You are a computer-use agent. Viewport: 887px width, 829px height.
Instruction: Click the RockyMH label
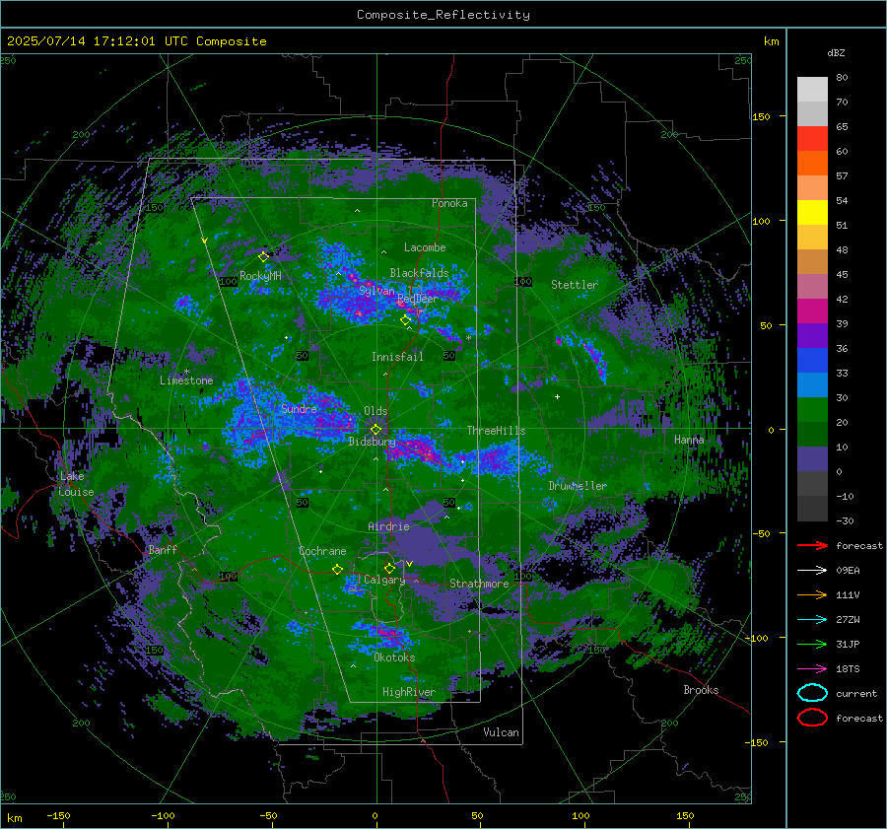click(x=260, y=276)
